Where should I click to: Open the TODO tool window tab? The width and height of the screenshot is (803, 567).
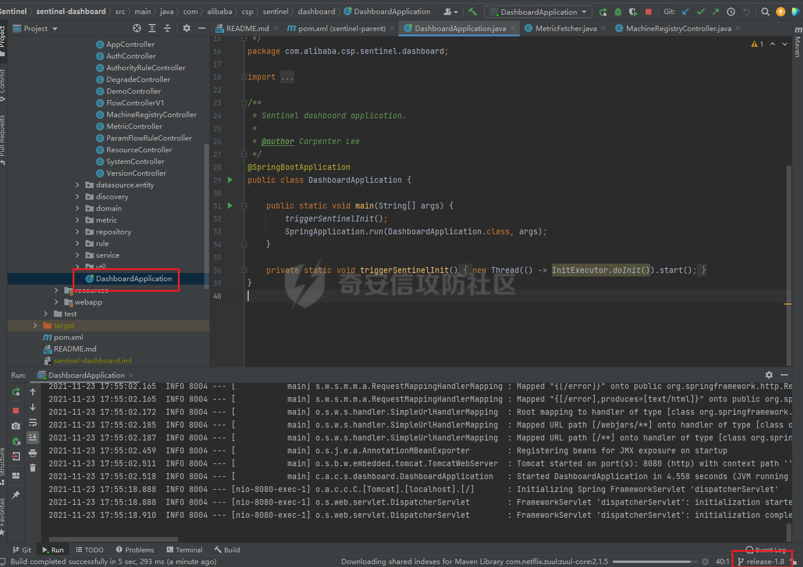tap(90, 549)
